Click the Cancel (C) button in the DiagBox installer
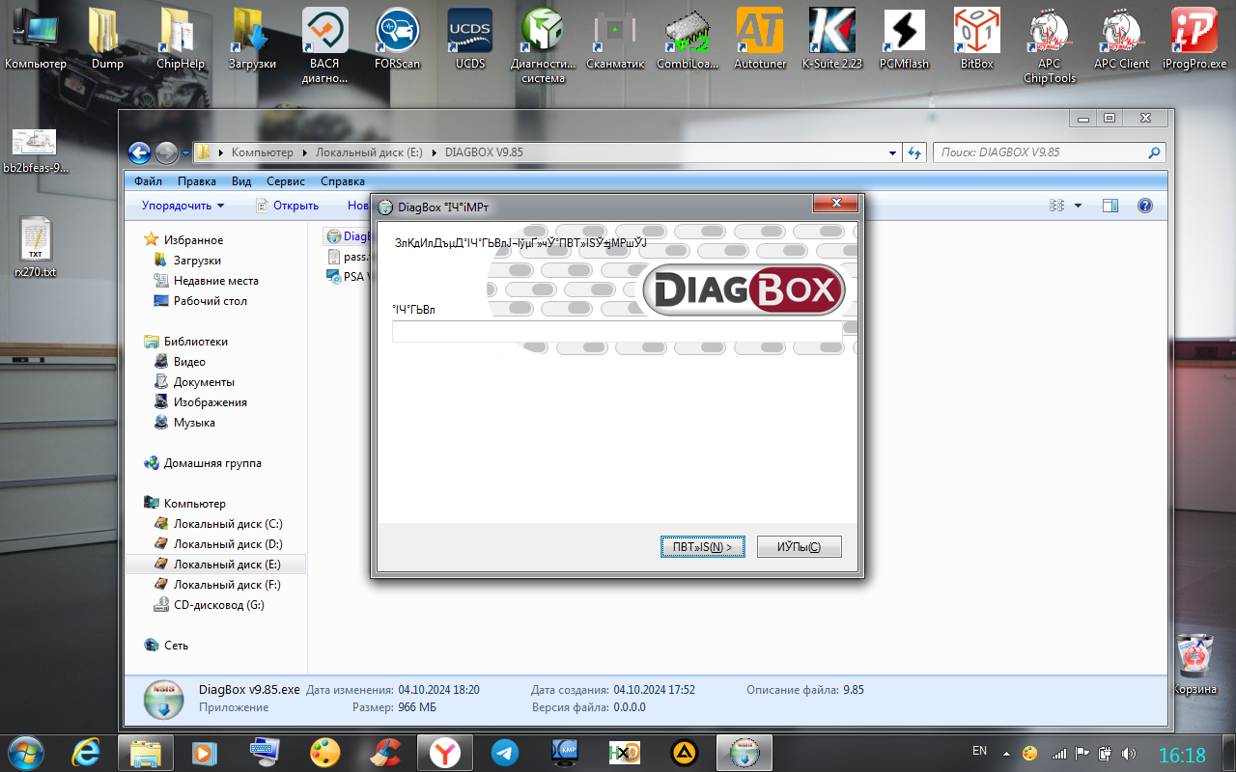The width and height of the screenshot is (1236, 772). (x=800, y=547)
